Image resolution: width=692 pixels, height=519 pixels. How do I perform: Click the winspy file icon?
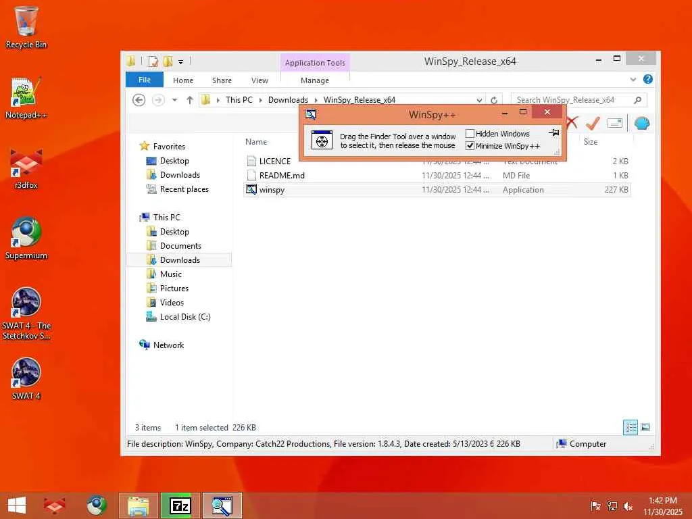pyautogui.click(x=251, y=189)
